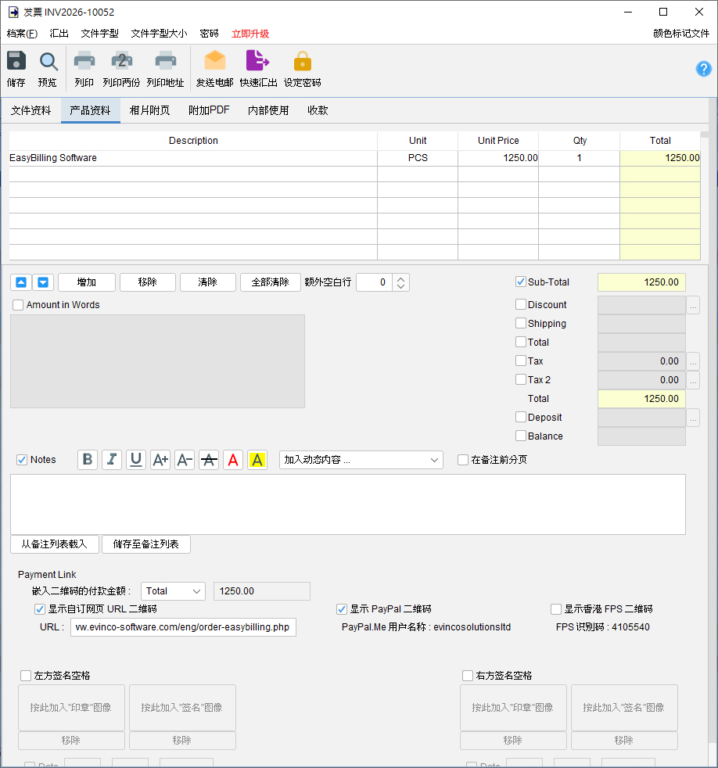Screen dimensions: 718x768
Task: Enable the Tax 2 checkbox
Action: 521,379
